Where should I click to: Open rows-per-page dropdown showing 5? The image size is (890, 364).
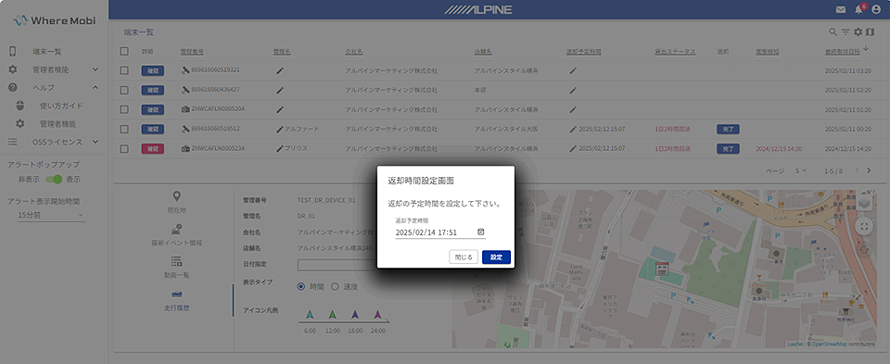(801, 170)
